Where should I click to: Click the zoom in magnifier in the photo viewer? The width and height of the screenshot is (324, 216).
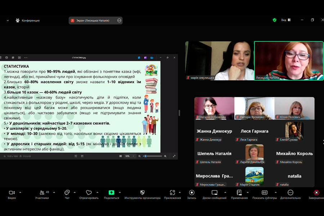[165, 156]
